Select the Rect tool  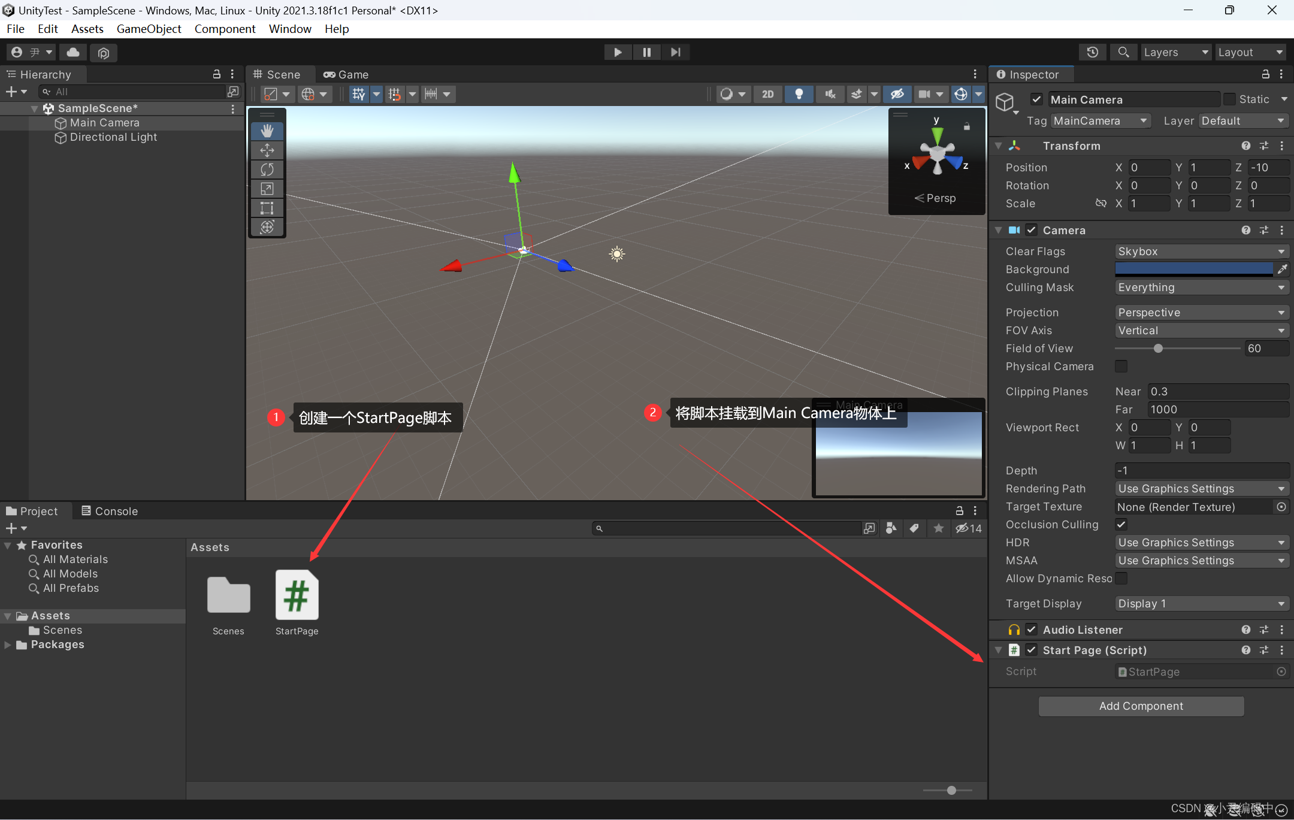click(x=267, y=208)
